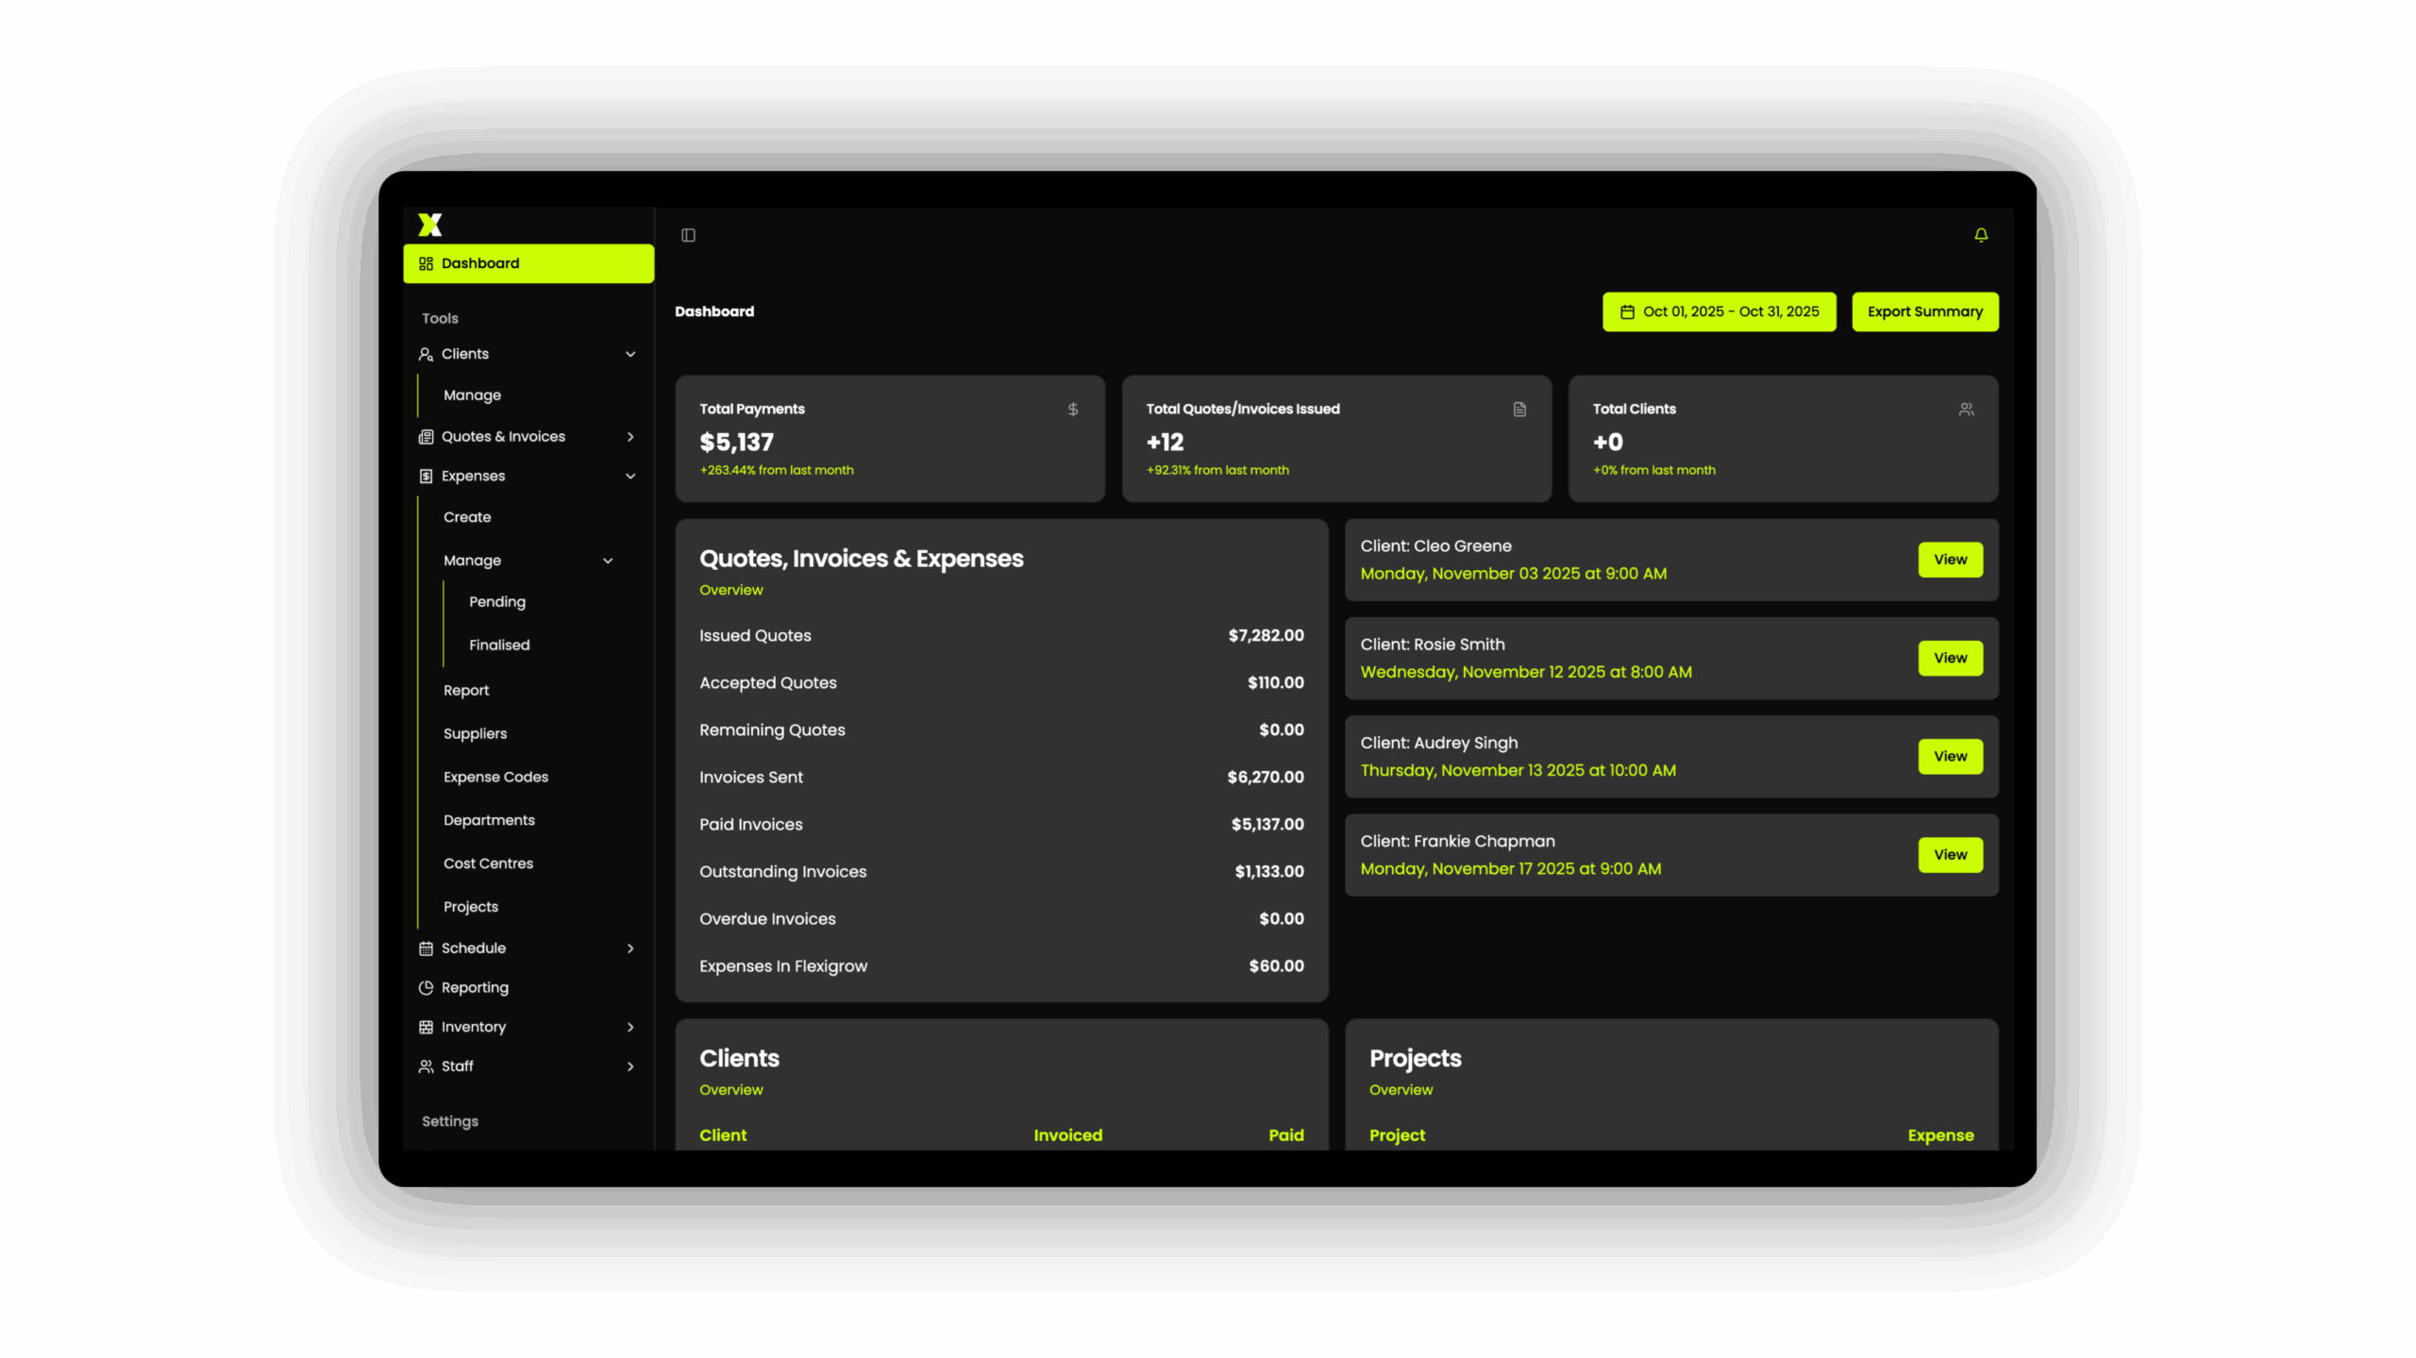The width and height of the screenshot is (2416, 1358).
Task: Click the document icon on Quotes/Invoices Issued
Action: pos(1519,410)
